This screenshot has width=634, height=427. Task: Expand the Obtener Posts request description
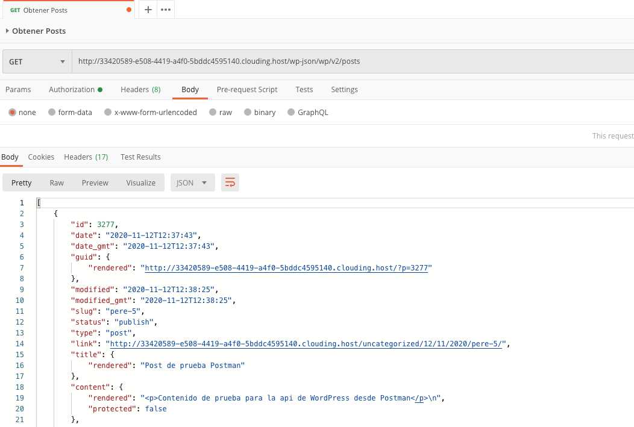(7, 31)
